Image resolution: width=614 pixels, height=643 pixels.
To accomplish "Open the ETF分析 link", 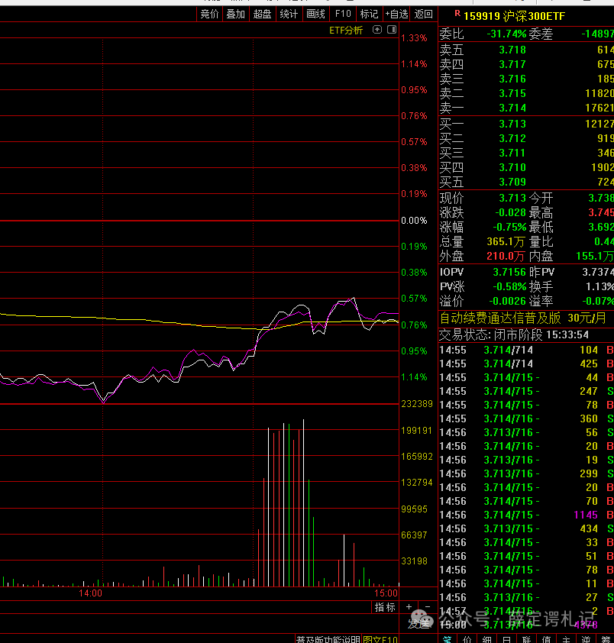I will (x=346, y=31).
